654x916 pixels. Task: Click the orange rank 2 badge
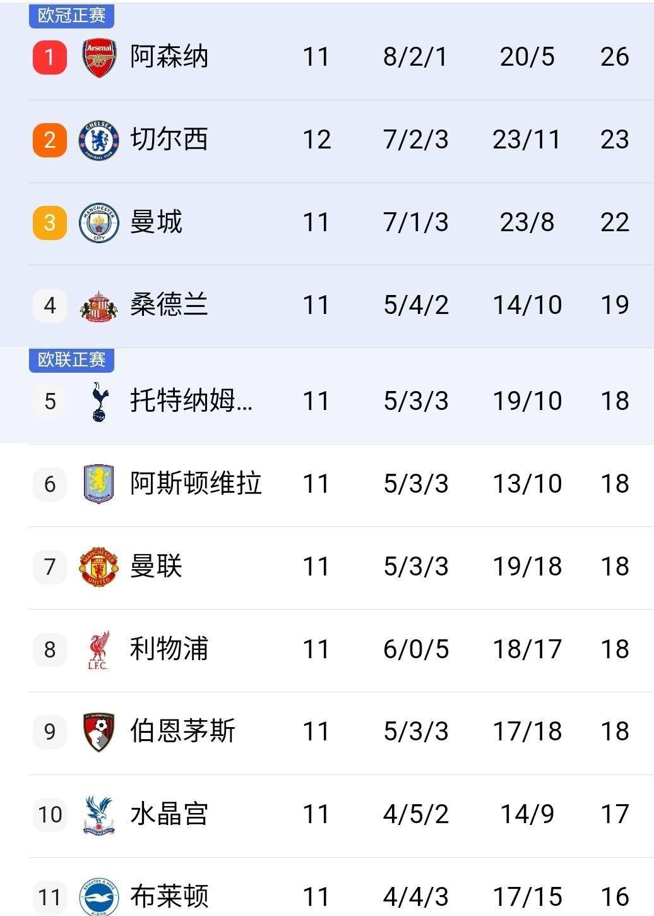[50, 140]
